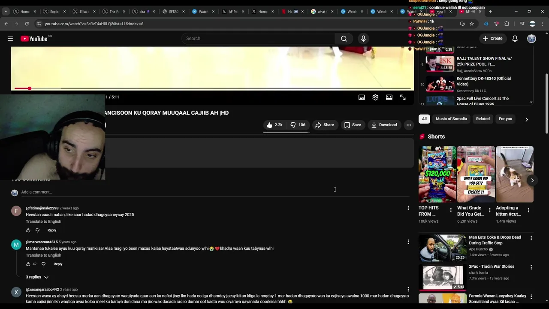
Task: Translate fatimajimale2298's comment to English
Action: 43,221
